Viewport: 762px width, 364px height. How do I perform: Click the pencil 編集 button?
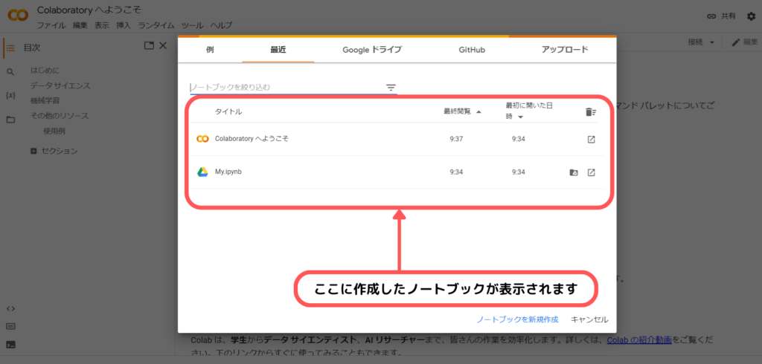tap(744, 42)
